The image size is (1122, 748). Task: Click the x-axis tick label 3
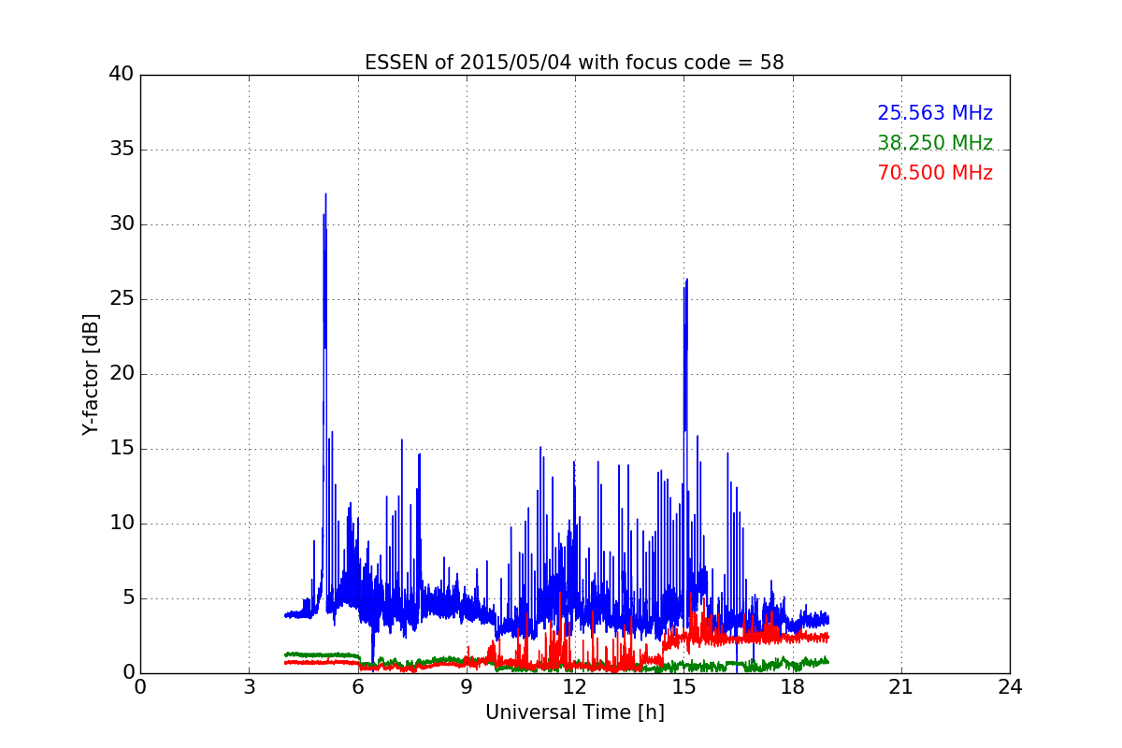coord(249,686)
